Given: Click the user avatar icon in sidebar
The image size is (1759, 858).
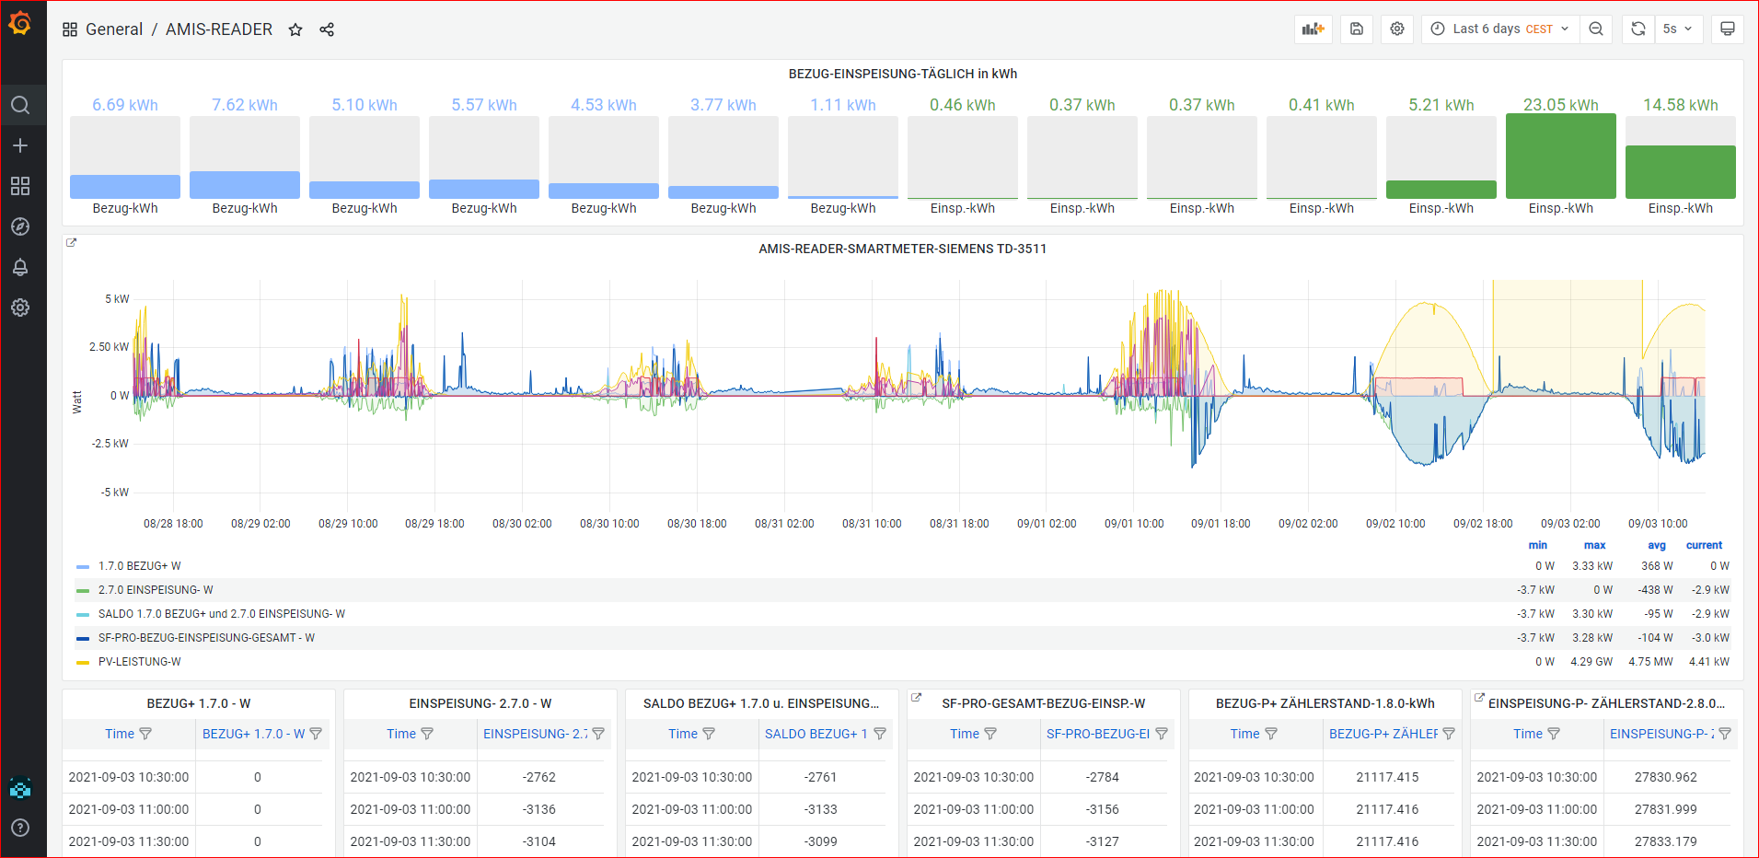Looking at the screenshot, I should coord(20,788).
